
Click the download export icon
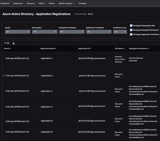pos(14,43)
